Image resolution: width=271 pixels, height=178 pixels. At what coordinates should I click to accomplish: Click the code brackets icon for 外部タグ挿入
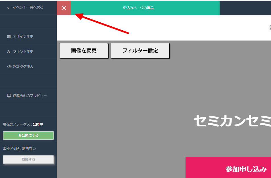9,67
